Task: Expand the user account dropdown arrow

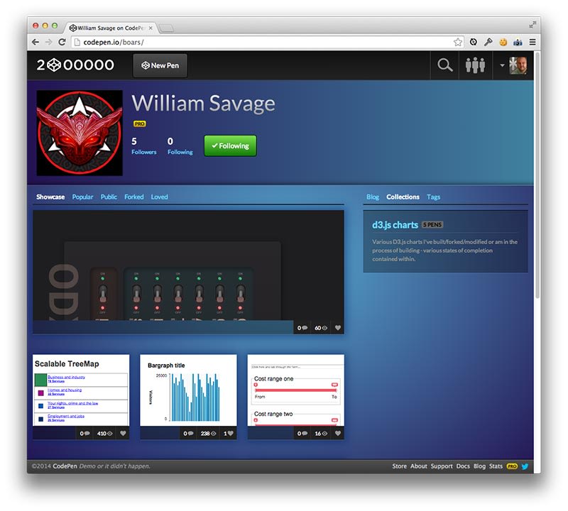Action: pyautogui.click(x=502, y=65)
